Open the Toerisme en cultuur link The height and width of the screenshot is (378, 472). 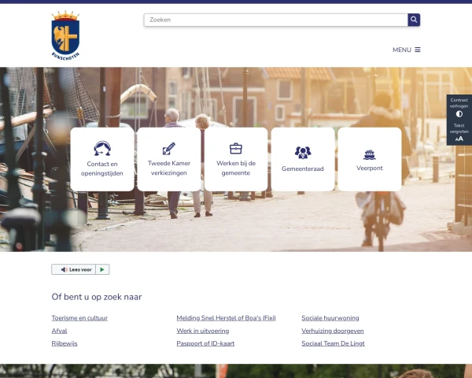click(79, 318)
